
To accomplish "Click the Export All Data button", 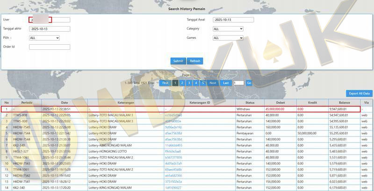I will tap(359, 94).
